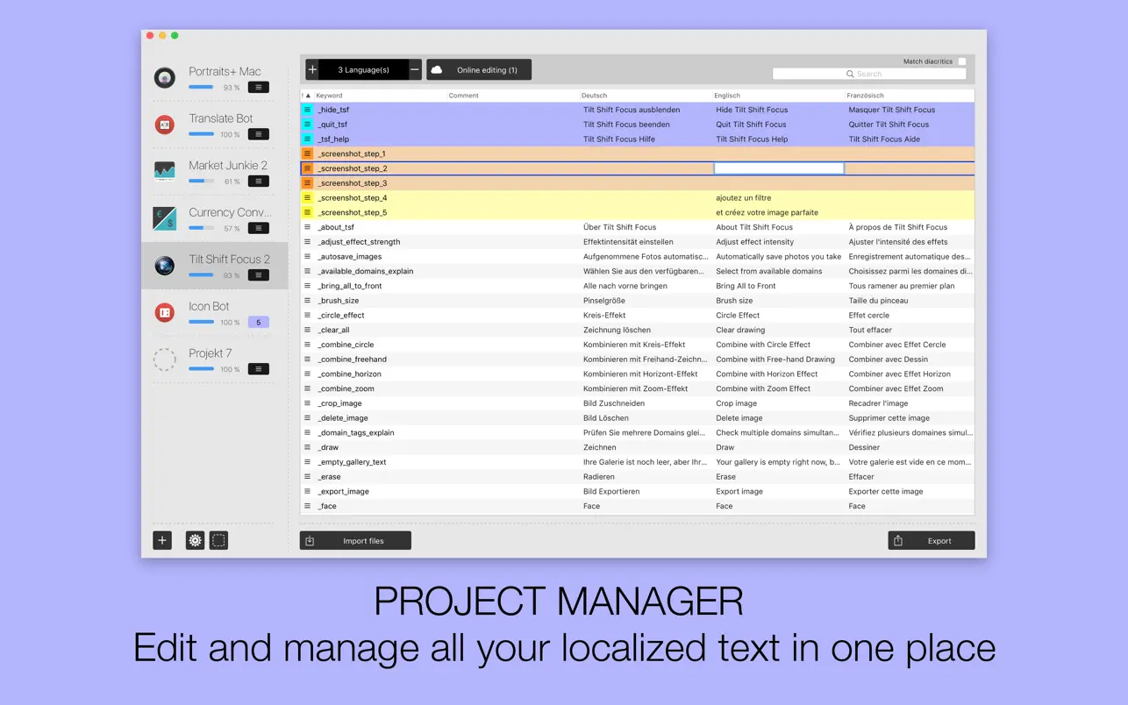Open the Portraits+ Mac project icon

pos(164,77)
